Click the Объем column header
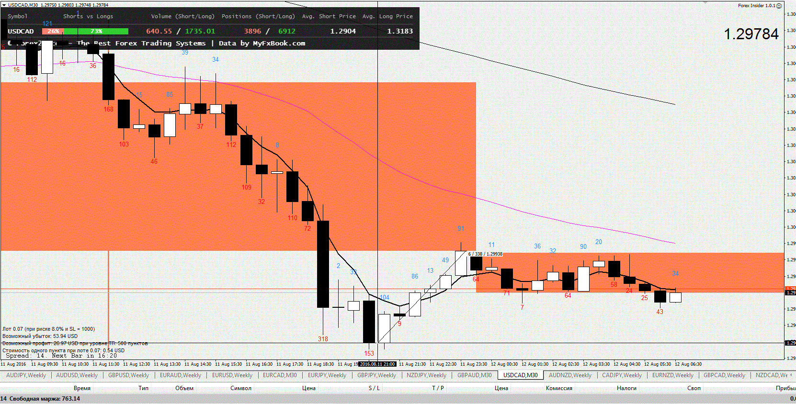 click(184, 388)
